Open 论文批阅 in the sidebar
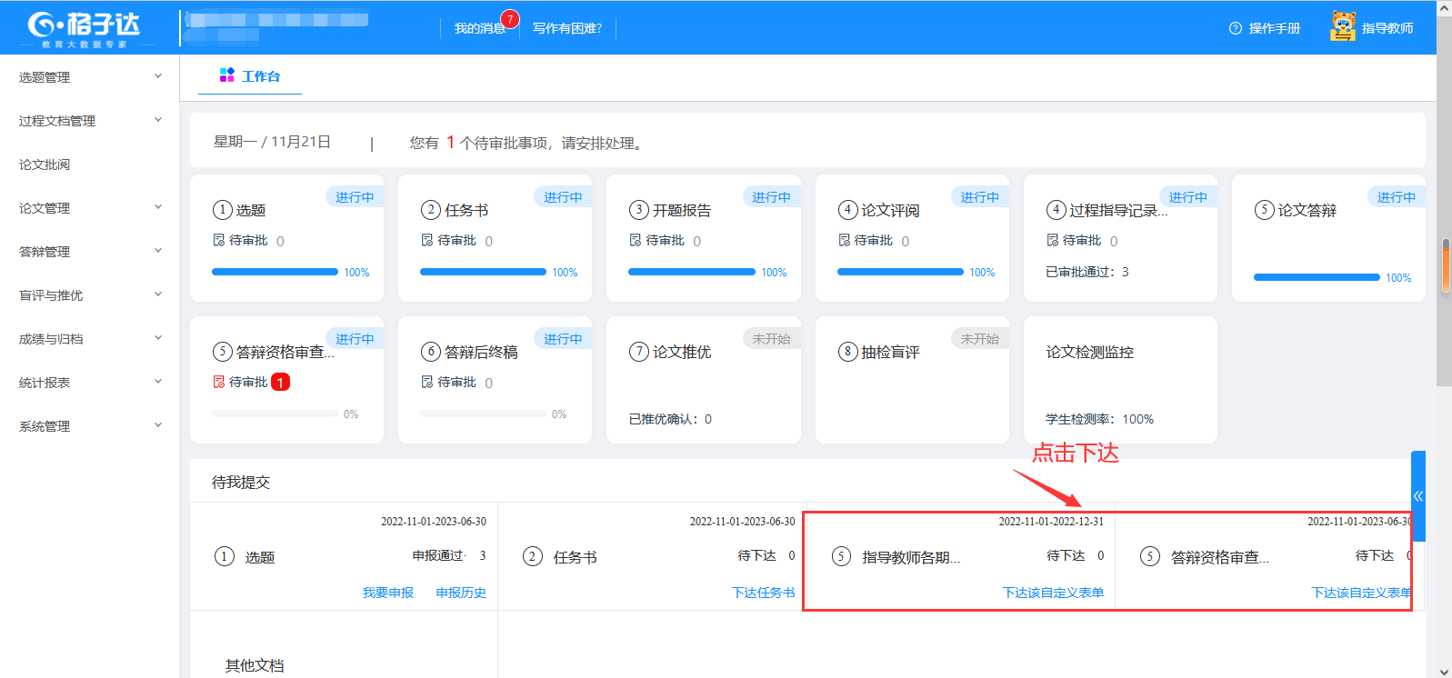Image resolution: width=1452 pixels, height=678 pixels. pos(45,165)
